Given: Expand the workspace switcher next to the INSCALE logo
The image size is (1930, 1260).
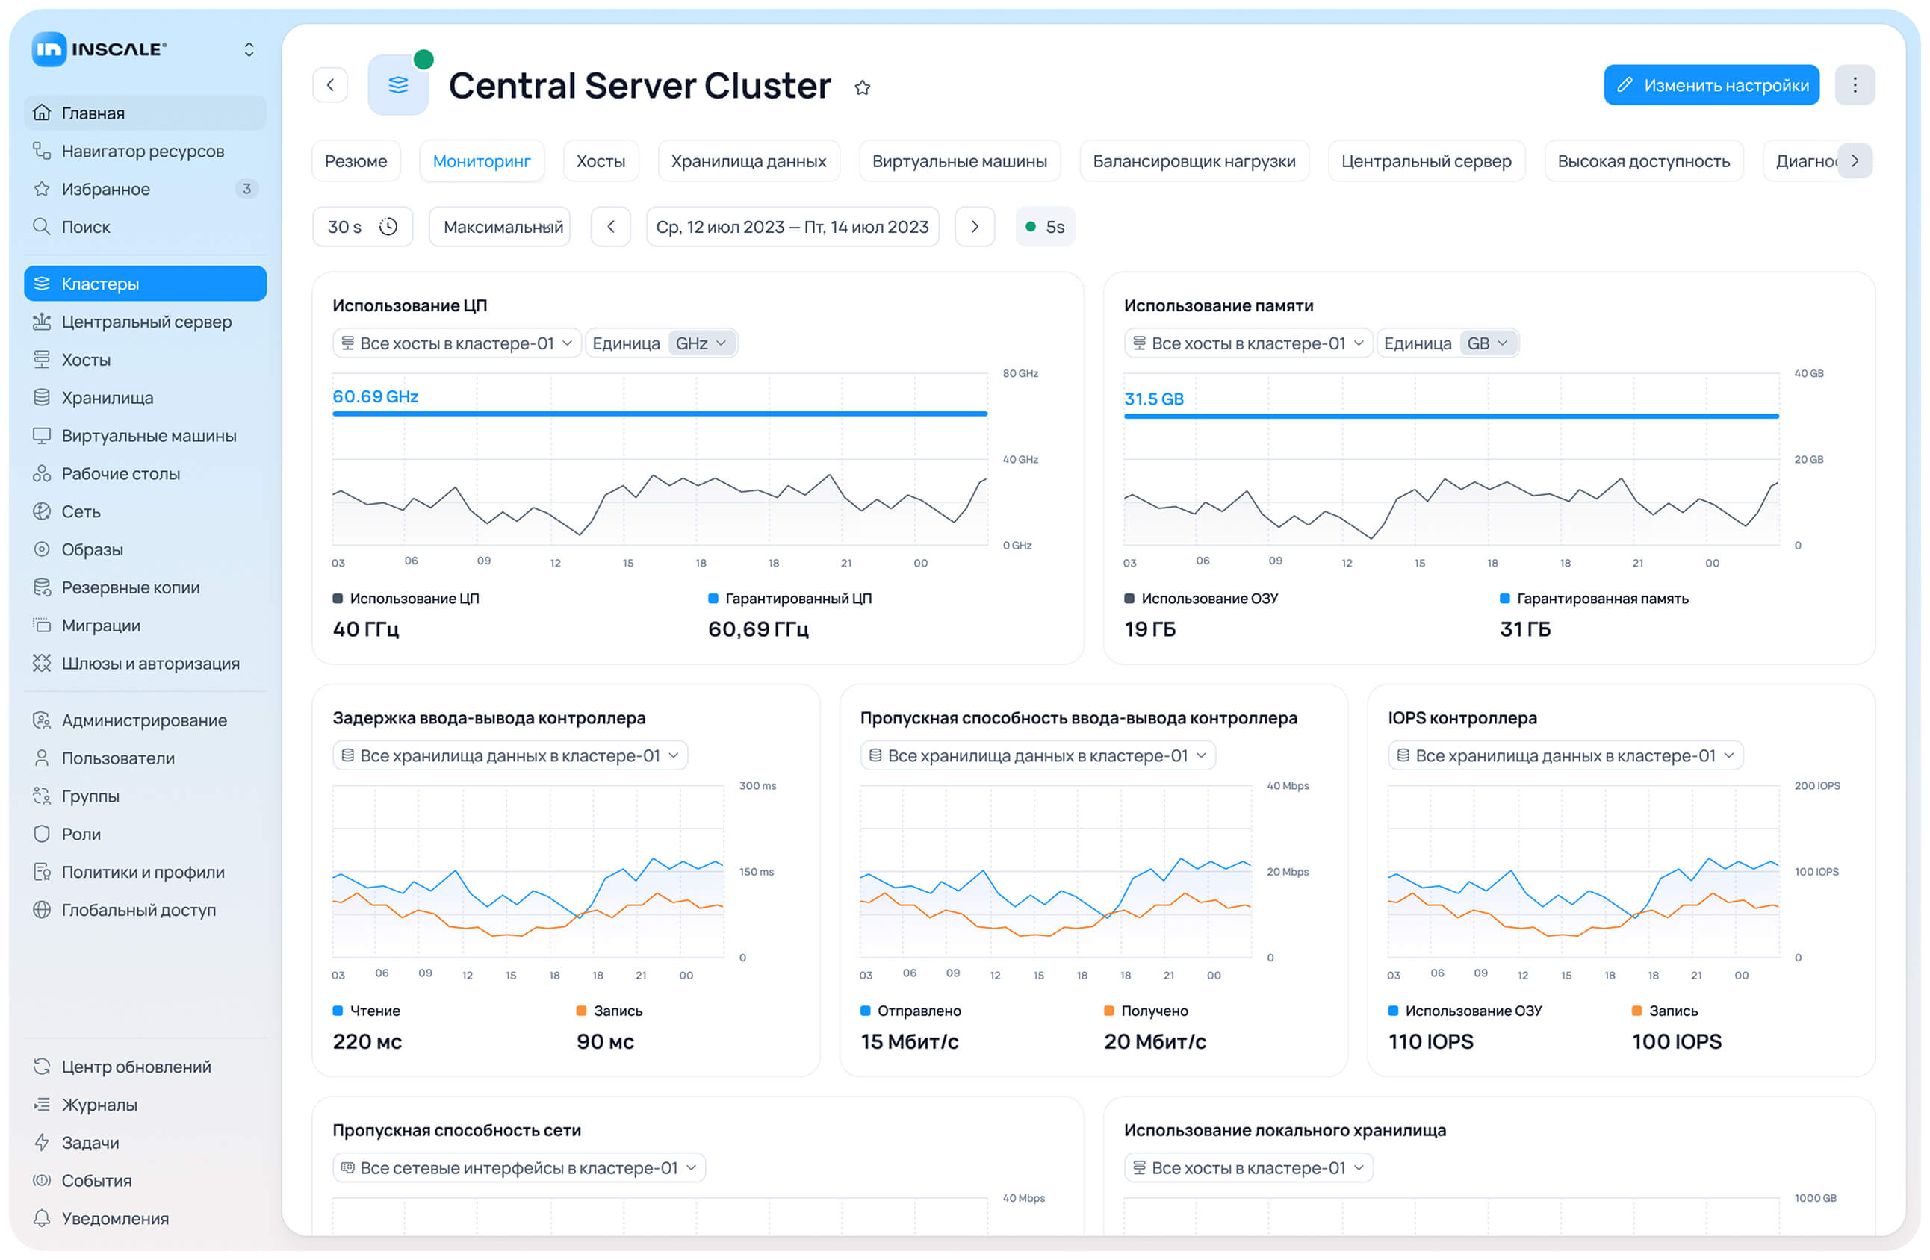Looking at the screenshot, I should [249, 49].
